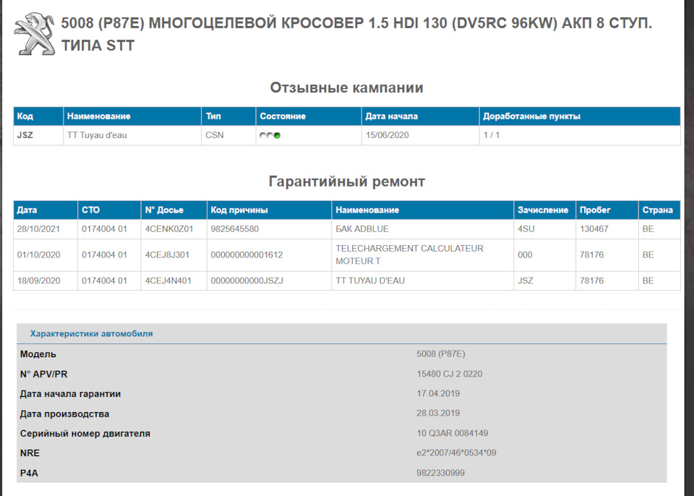Select P4A value 9822330999

coord(440,473)
